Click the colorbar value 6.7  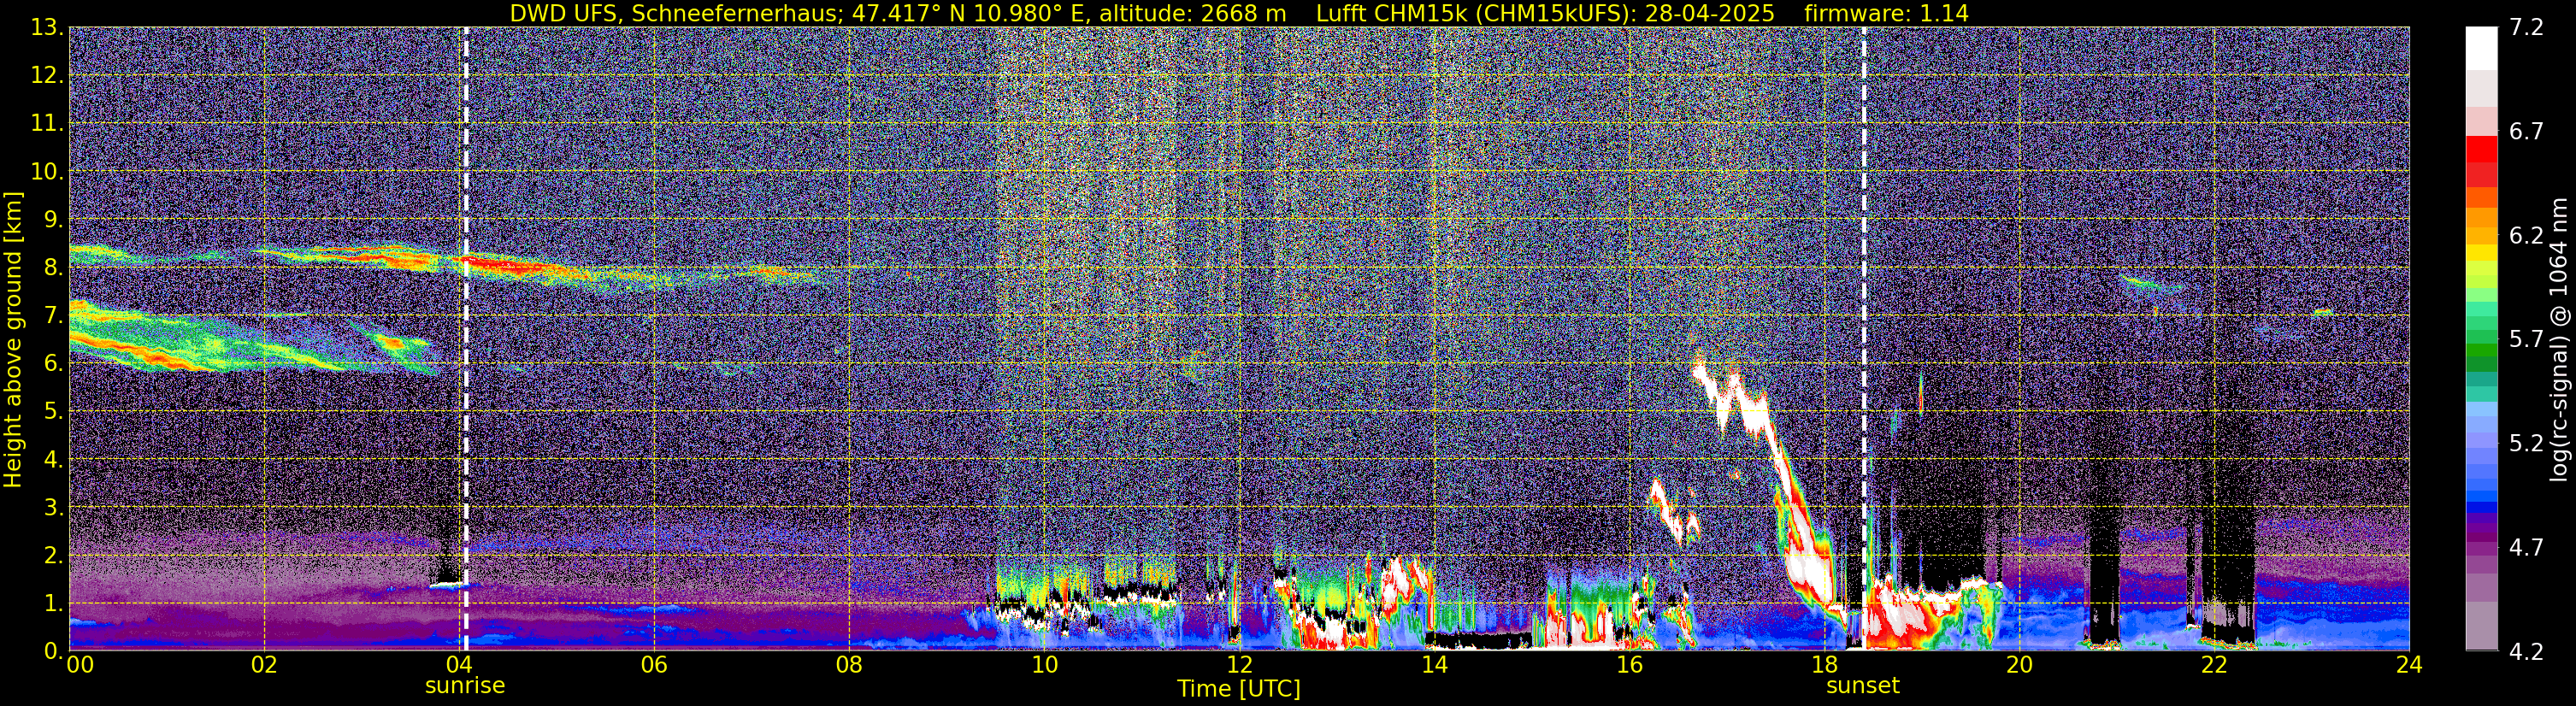(x=2525, y=131)
